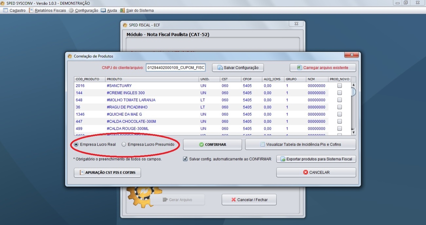The image size is (426, 225).
Task: Open the Configuração menu
Action: [83, 10]
